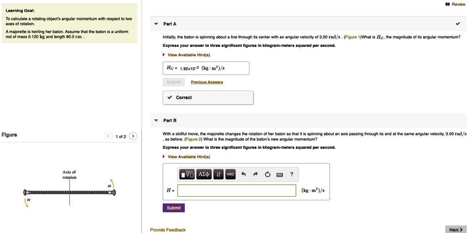The image size is (467, 233).
Task: Click the reset circular arrow icon
Action: 267,174
